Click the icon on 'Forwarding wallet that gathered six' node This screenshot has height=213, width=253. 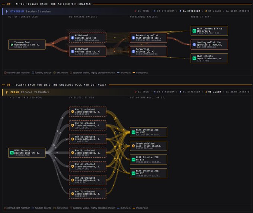pyautogui.click(x=134, y=38)
